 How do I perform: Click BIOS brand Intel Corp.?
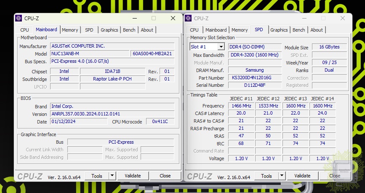tap(112, 106)
